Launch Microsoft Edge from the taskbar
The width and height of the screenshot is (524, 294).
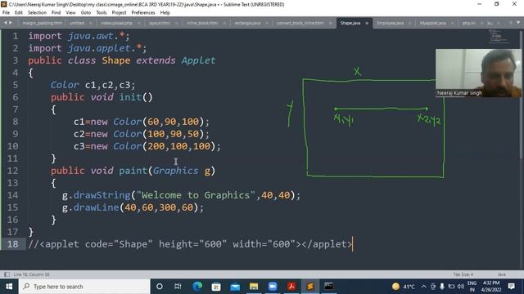tap(197, 287)
